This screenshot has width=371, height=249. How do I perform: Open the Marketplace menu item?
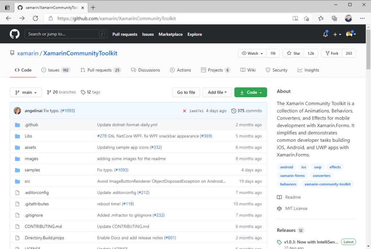pyautogui.click(x=170, y=34)
